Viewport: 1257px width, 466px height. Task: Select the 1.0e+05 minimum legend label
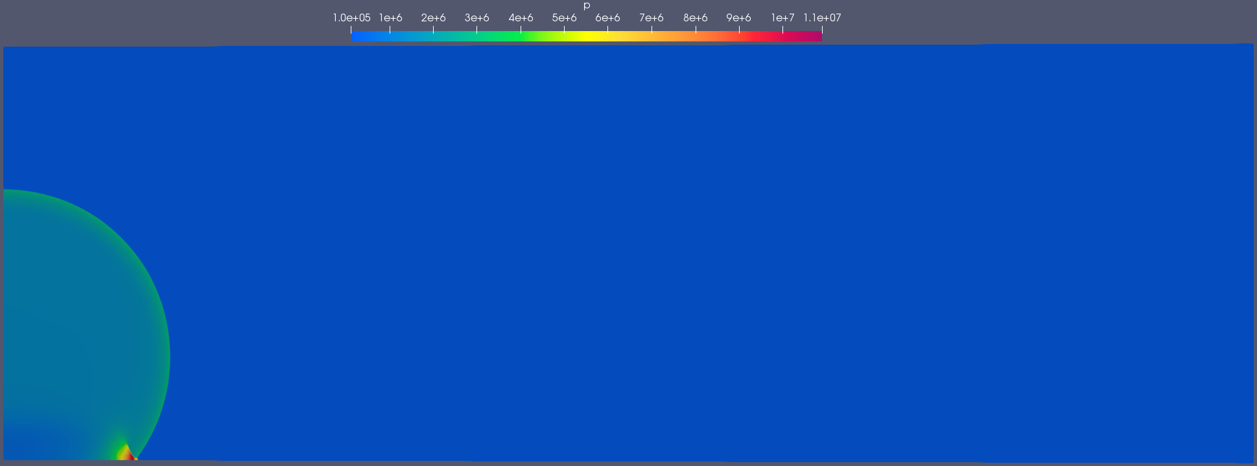[351, 18]
